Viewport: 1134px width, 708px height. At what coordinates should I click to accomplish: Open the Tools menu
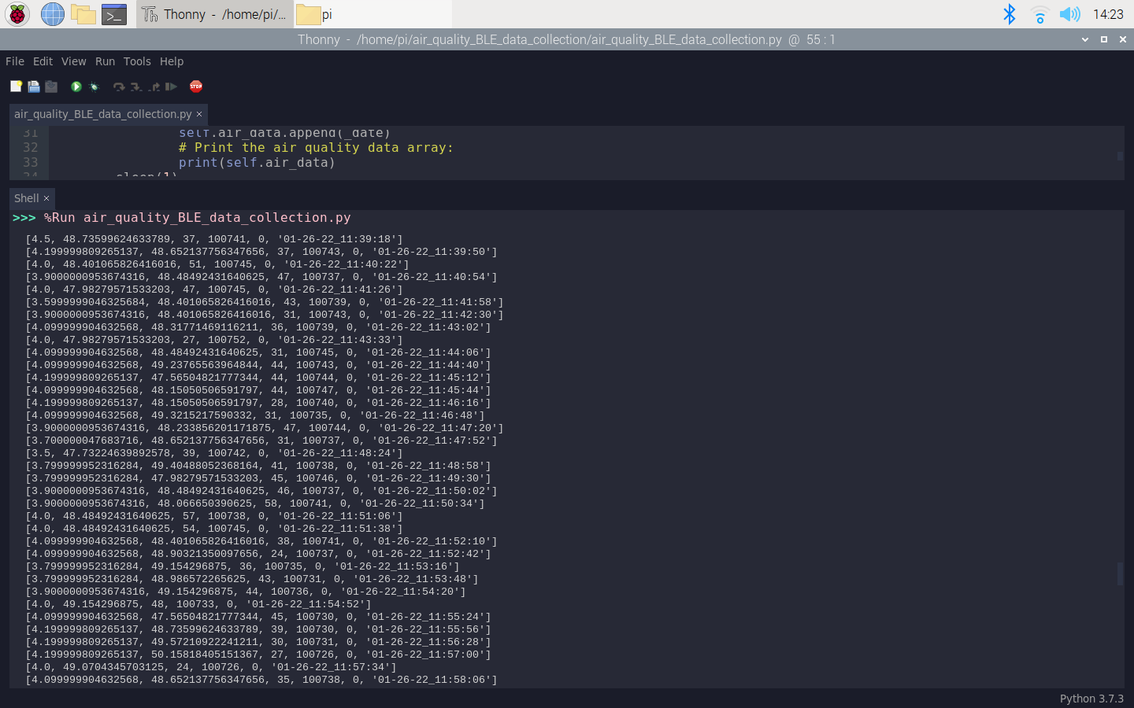pyautogui.click(x=137, y=61)
